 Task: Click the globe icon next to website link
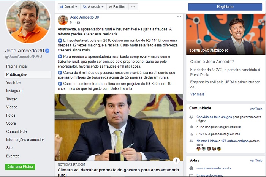click(x=192, y=168)
